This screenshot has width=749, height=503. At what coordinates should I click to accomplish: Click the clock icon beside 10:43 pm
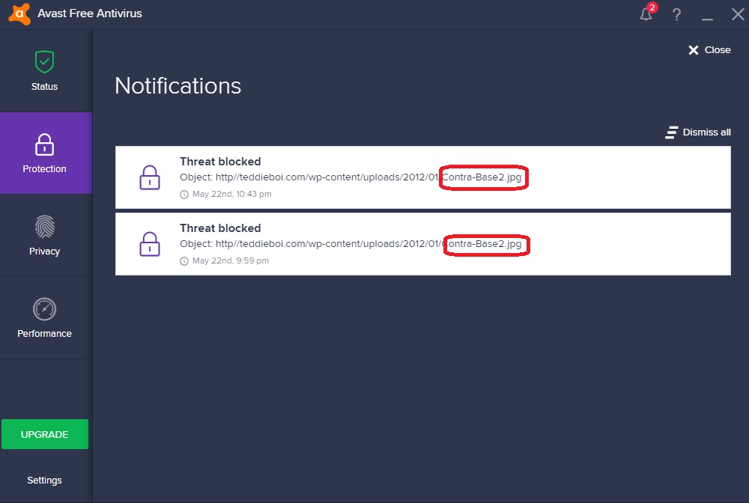[x=184, y=195]
